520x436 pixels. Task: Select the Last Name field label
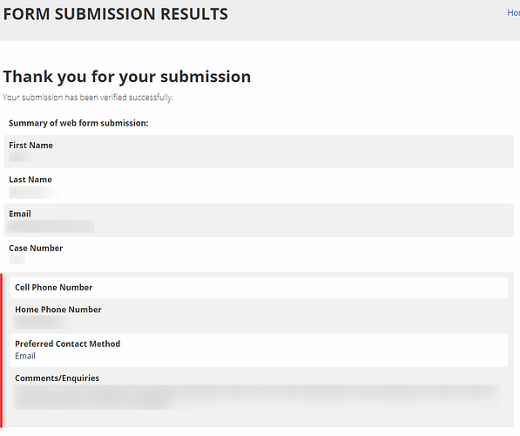point(30,180)
